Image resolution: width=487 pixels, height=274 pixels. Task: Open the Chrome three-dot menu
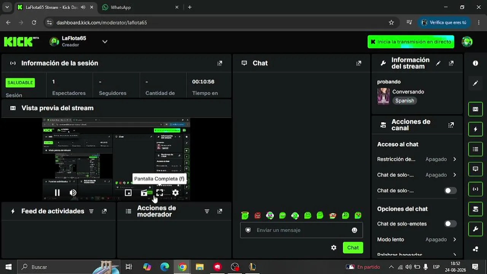point(479,22)
